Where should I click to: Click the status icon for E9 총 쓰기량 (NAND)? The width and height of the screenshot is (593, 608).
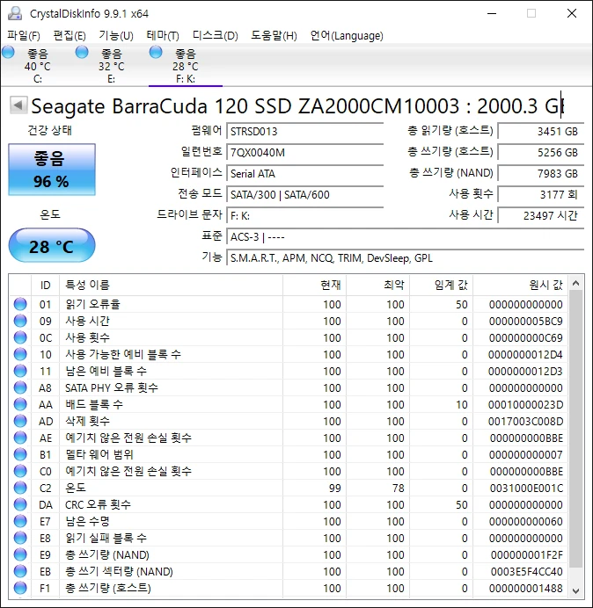pos(20,554)
